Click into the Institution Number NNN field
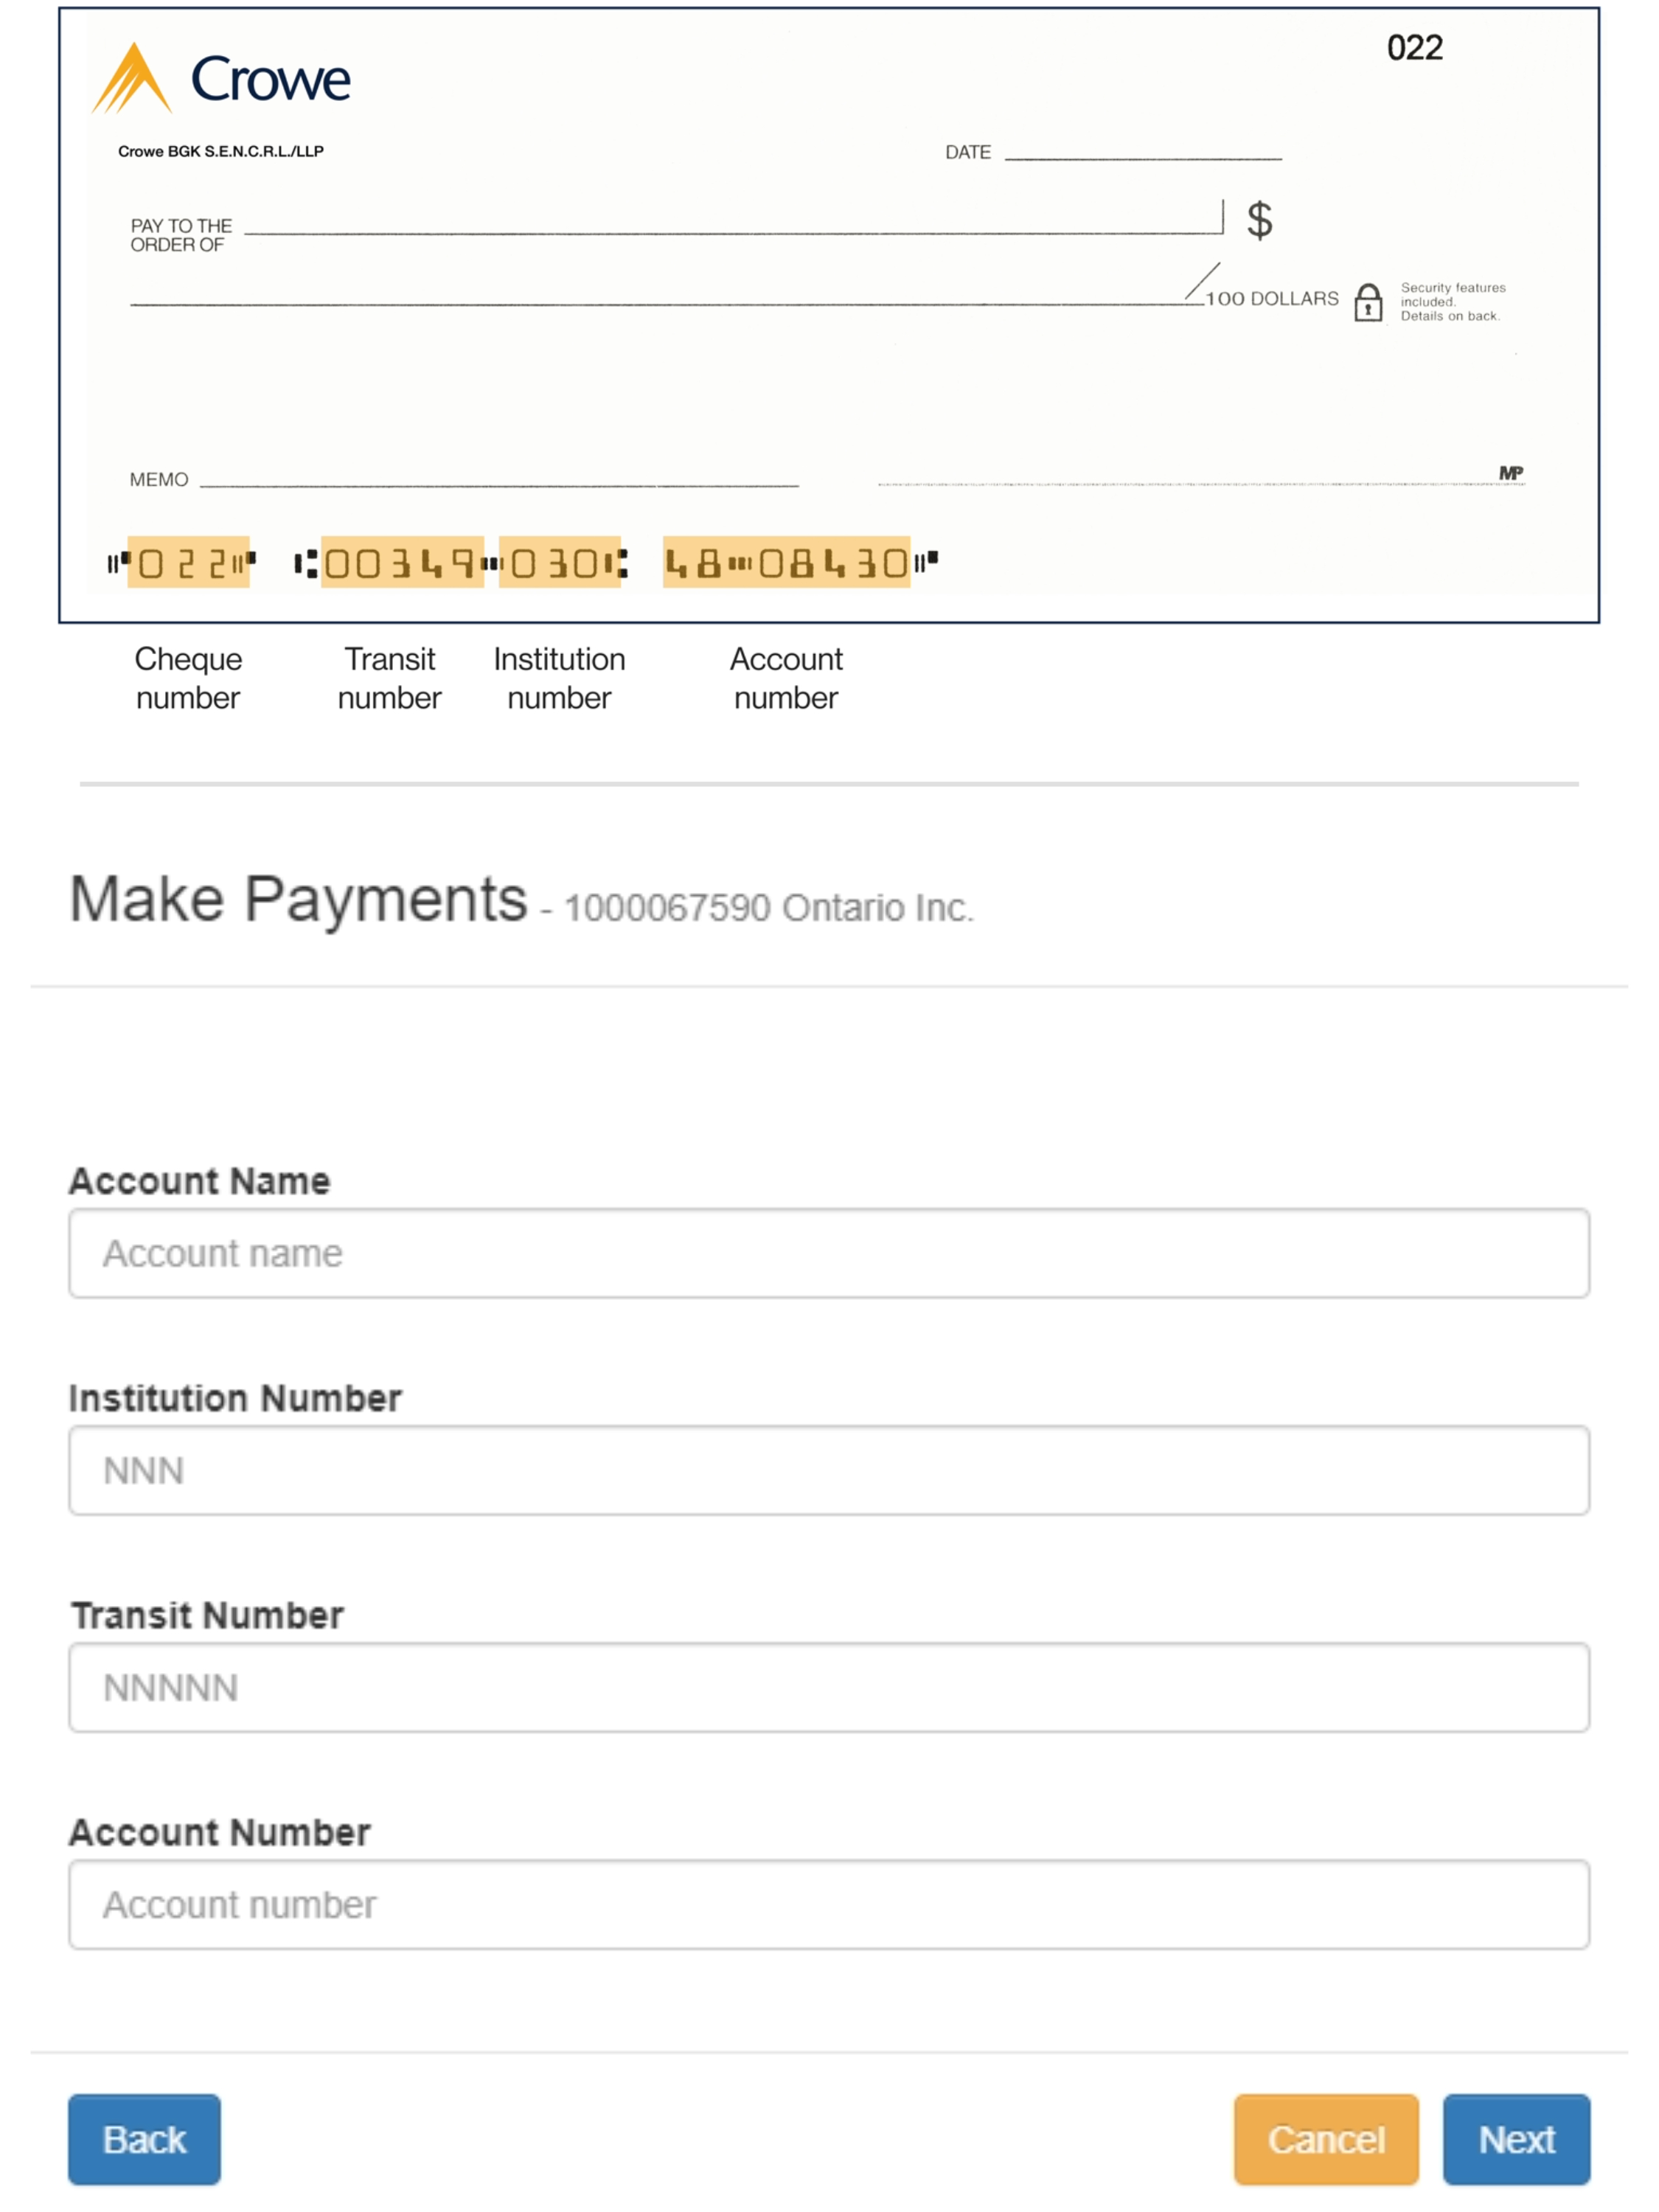 (828, 1470)
